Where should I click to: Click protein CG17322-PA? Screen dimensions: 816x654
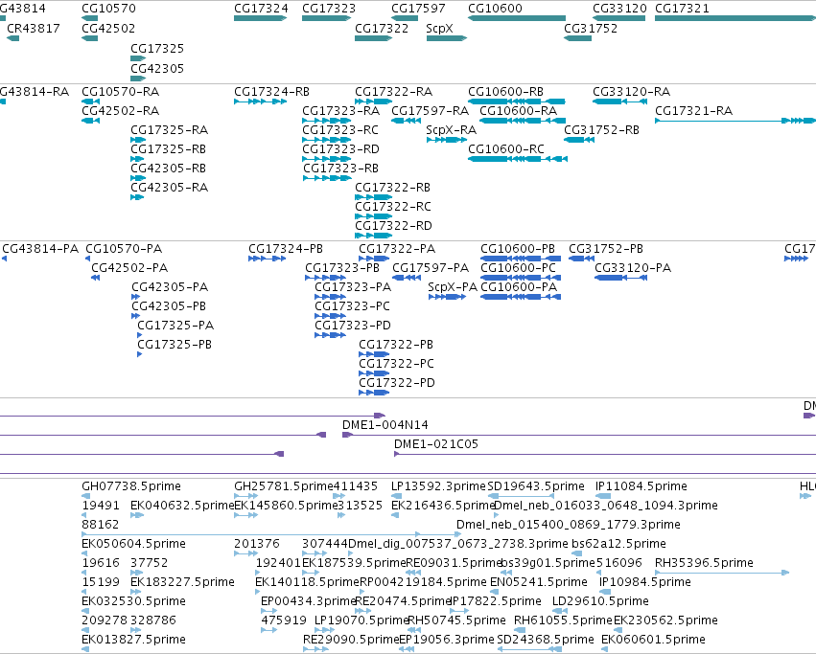(x=374, y=259)
